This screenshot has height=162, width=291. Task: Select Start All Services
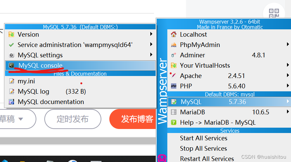click(229, 138)
